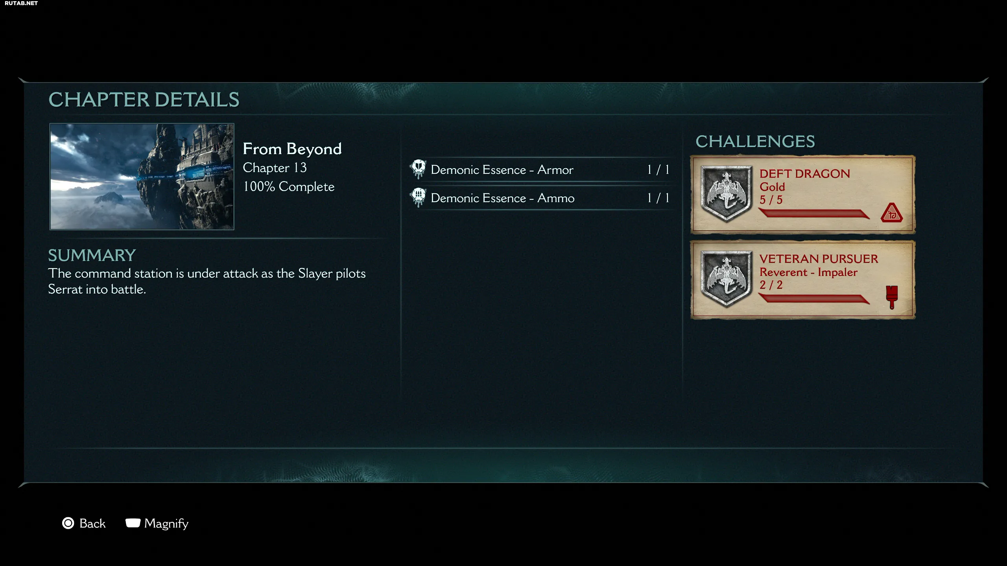Click the Magnify label

[166, 524]
